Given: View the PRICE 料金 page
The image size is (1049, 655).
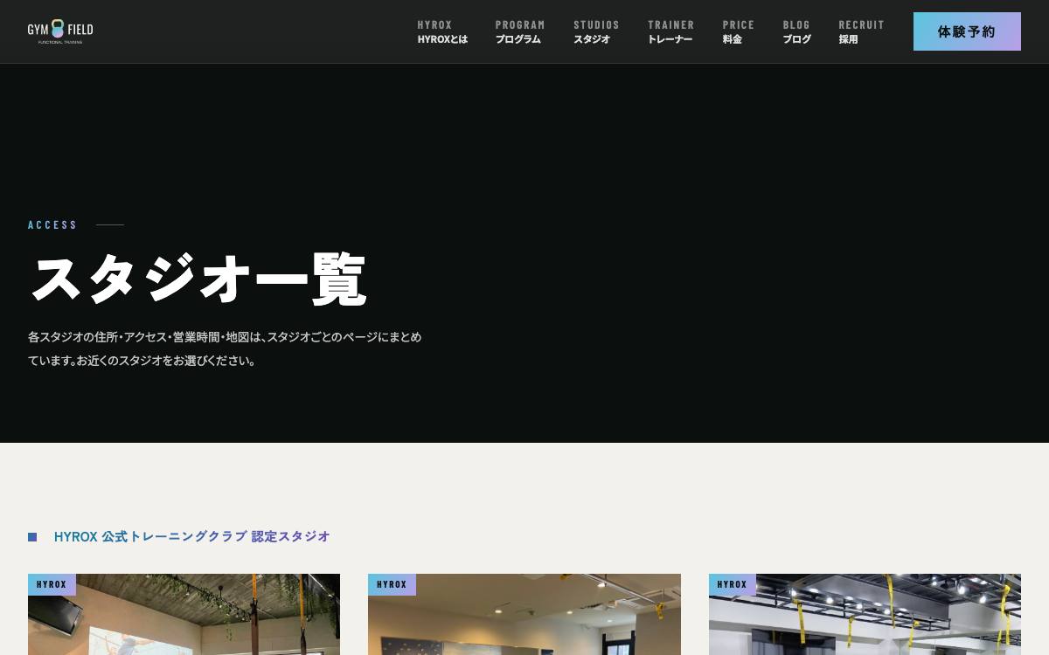Looking at the screenshot, I should [738, 31].
